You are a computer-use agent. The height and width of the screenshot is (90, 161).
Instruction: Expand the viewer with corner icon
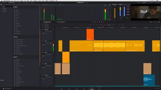[x=159, y=19]
